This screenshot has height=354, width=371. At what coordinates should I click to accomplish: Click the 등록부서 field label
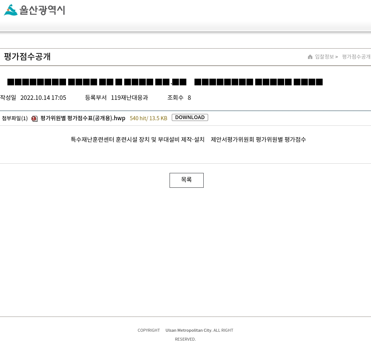(x=96, y=98)
